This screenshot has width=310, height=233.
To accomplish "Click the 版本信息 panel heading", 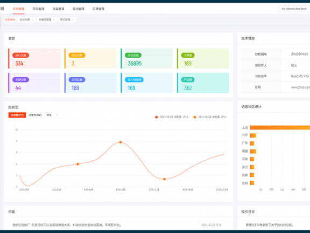I will [248, 38].
